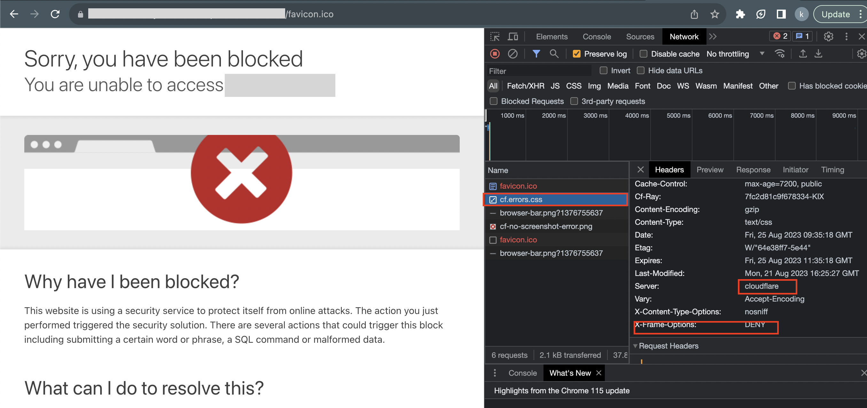Open the Preview tab
The image size is (867, 408).
click(x=709, y=170)
